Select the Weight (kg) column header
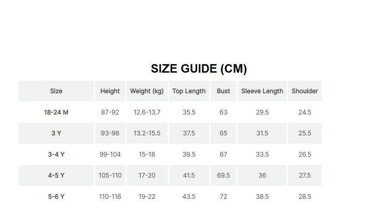368x208 pixels. (x=147, y=91)
